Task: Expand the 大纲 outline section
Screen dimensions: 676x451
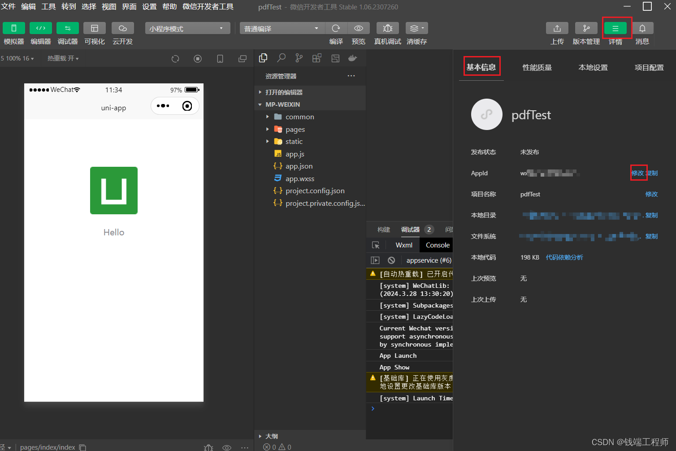Action: [310, 436]
